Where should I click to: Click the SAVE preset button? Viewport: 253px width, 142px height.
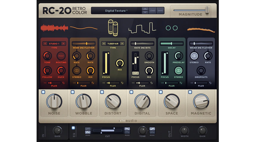pyautogui.click(x=160, y=11)
